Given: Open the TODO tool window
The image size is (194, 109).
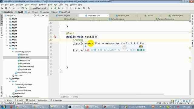Looking at the screenshot, I should click(19, 100).
